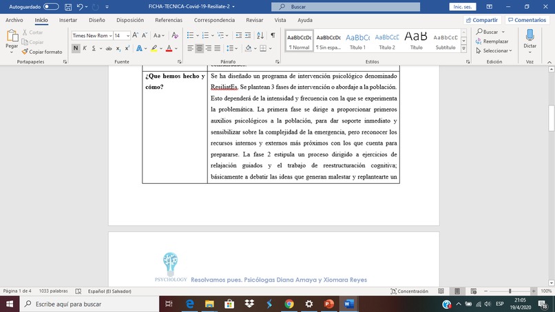
Task: Switch to Insertar tab
Action: 68,20
